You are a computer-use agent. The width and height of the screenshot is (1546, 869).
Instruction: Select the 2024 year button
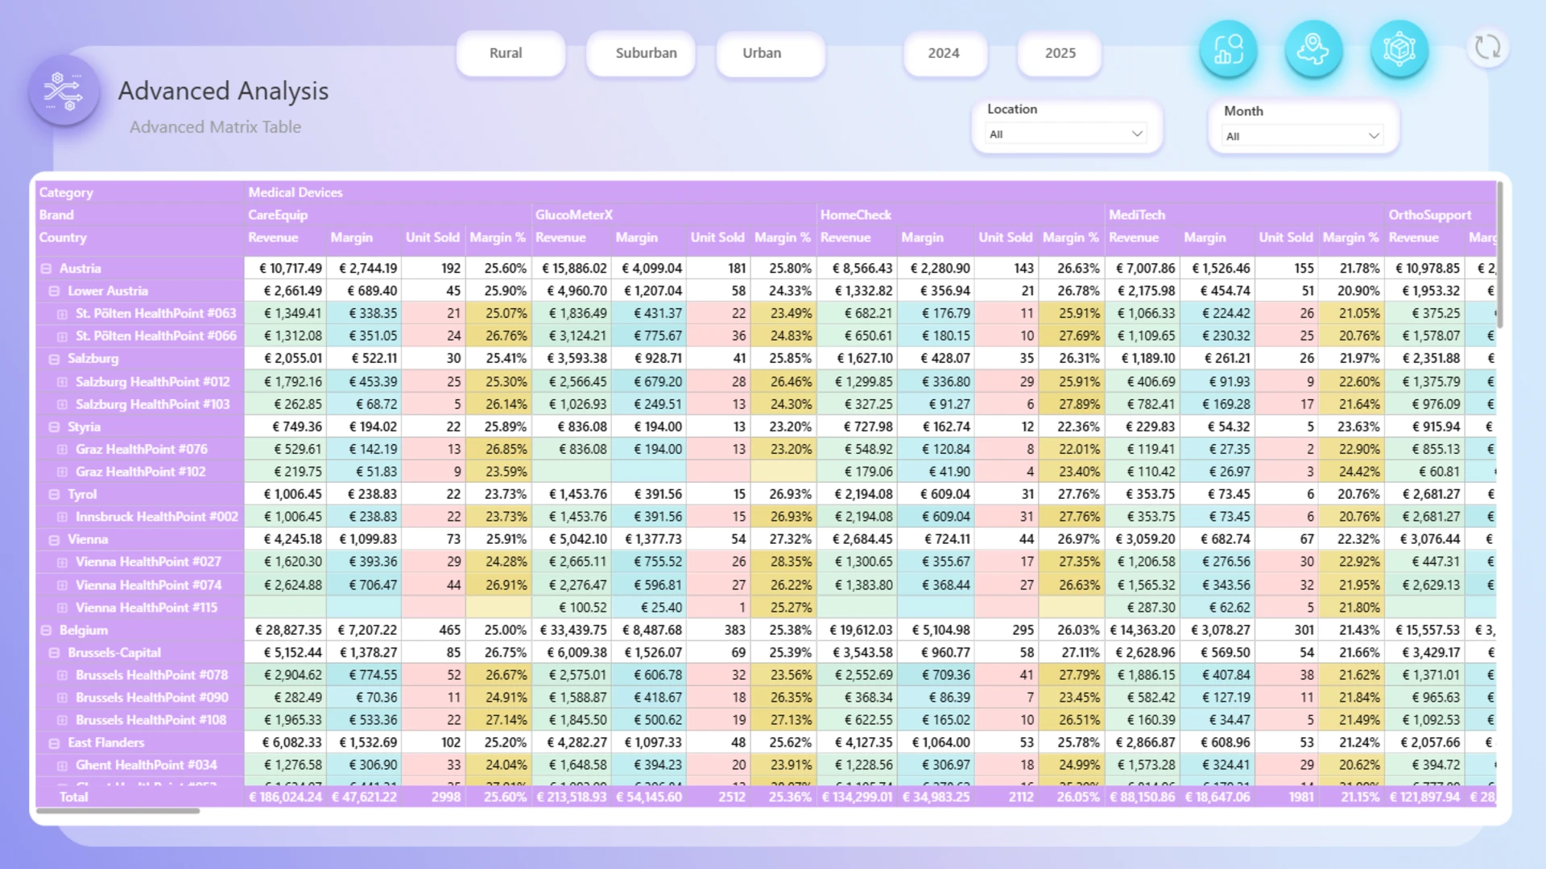click(x=945, y=53)
